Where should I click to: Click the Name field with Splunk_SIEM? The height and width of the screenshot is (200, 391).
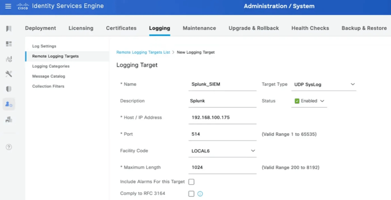[x=222, y=84]
